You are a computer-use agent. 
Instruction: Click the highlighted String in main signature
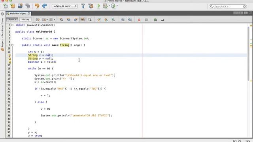[64, 45]
